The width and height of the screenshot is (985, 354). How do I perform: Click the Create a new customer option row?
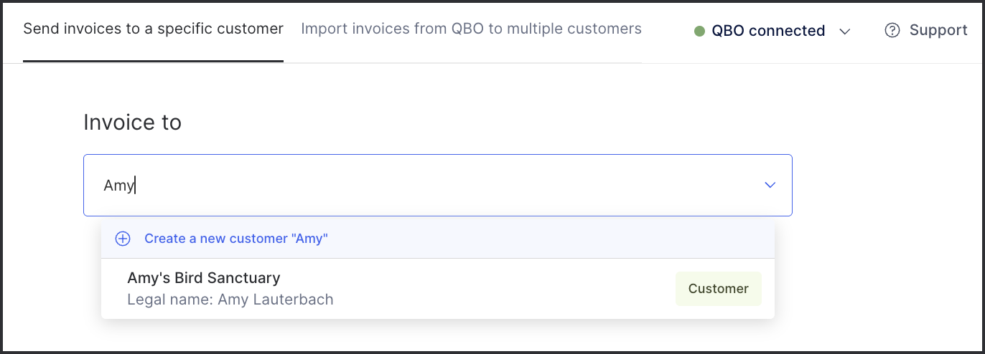438,239
